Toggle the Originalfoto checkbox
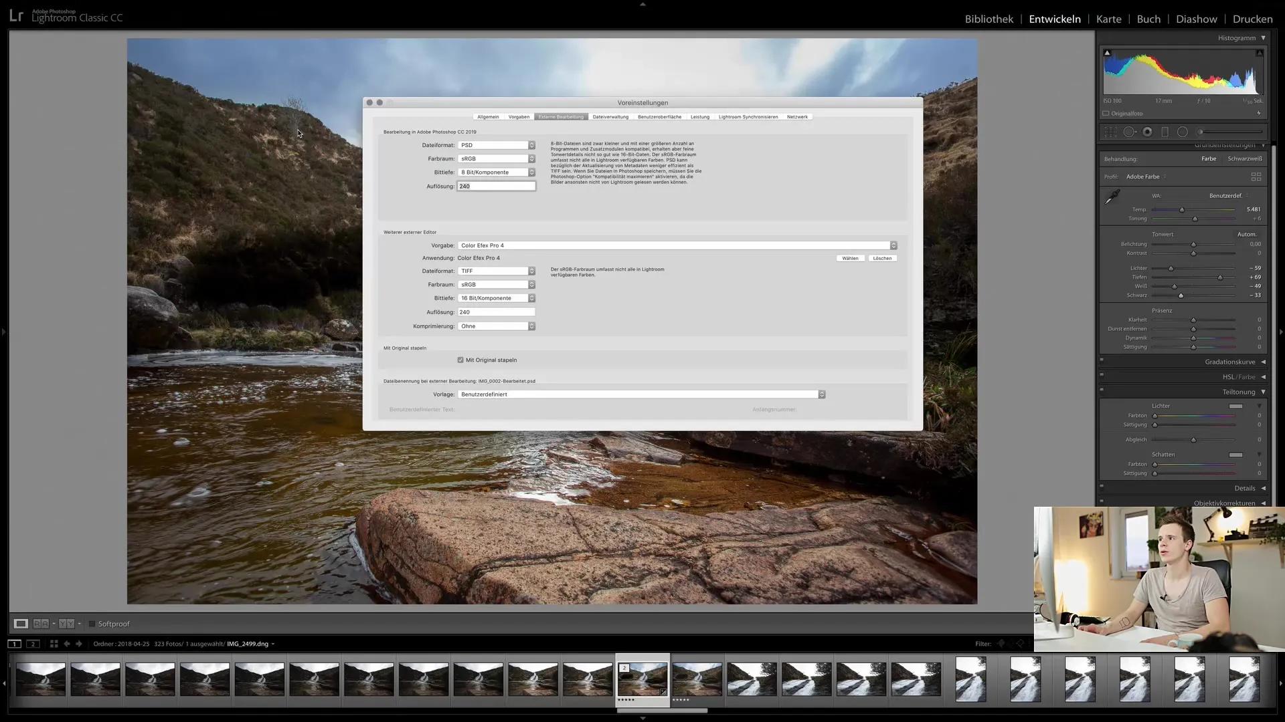This screenshot has width=1285, height=722. [1106, 113]
